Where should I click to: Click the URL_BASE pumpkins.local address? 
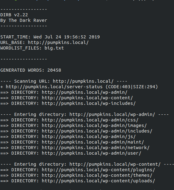(x=58, y=43)
